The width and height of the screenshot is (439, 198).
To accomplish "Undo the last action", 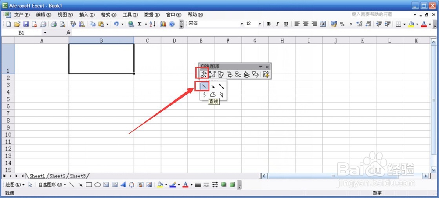I will (x=116, y=24).
